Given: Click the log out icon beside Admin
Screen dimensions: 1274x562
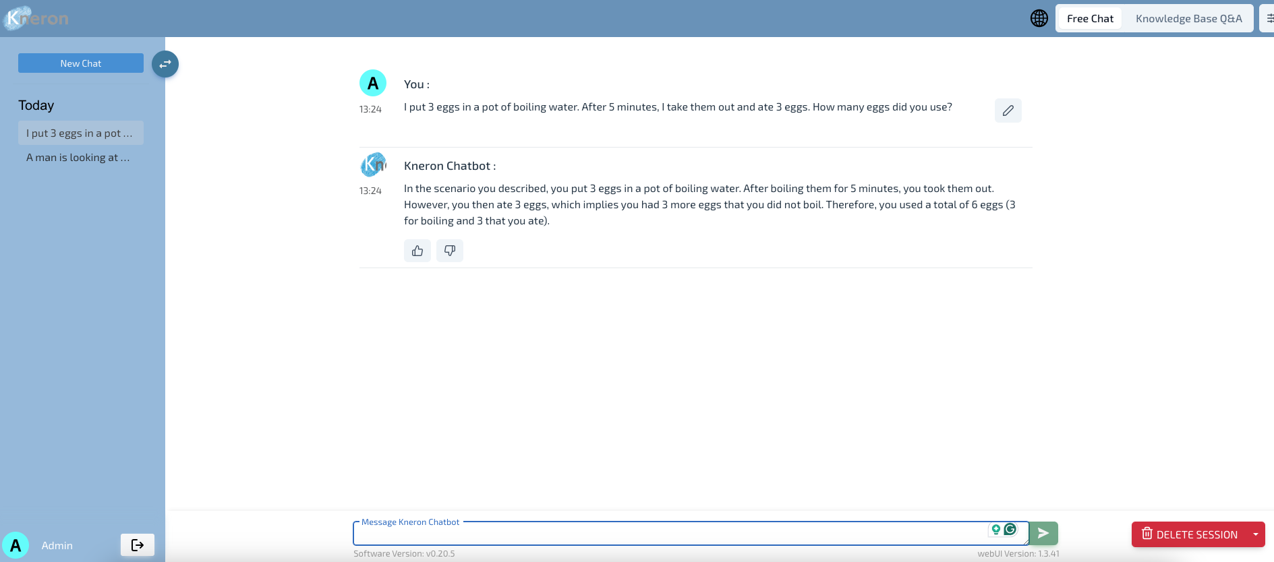Looking at the screenshot, I should [x=138, y=545].
